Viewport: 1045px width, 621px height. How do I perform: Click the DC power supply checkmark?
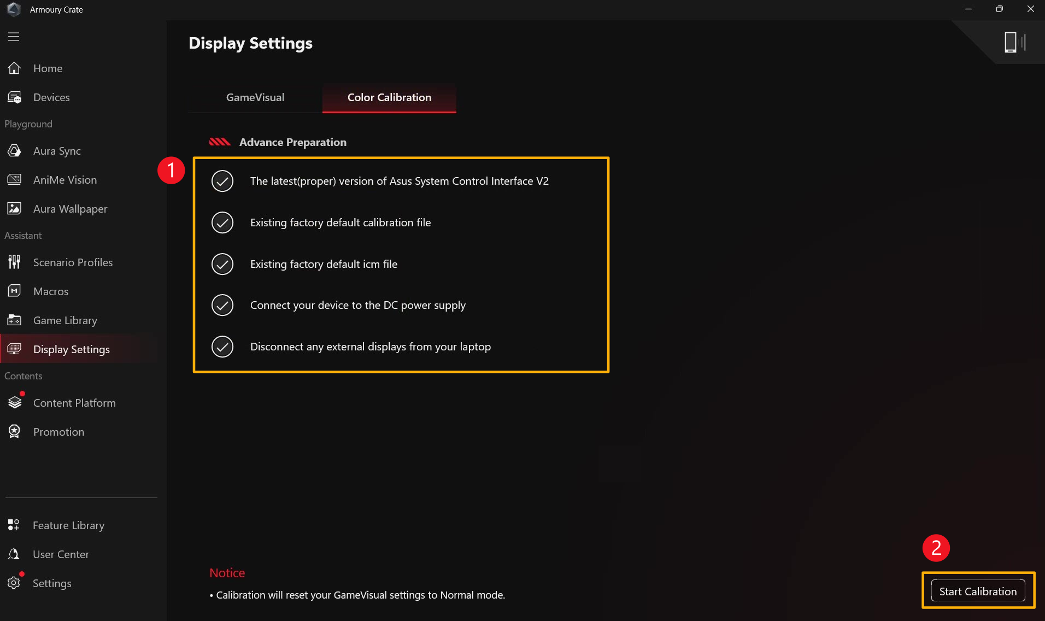tap(222, 305)
